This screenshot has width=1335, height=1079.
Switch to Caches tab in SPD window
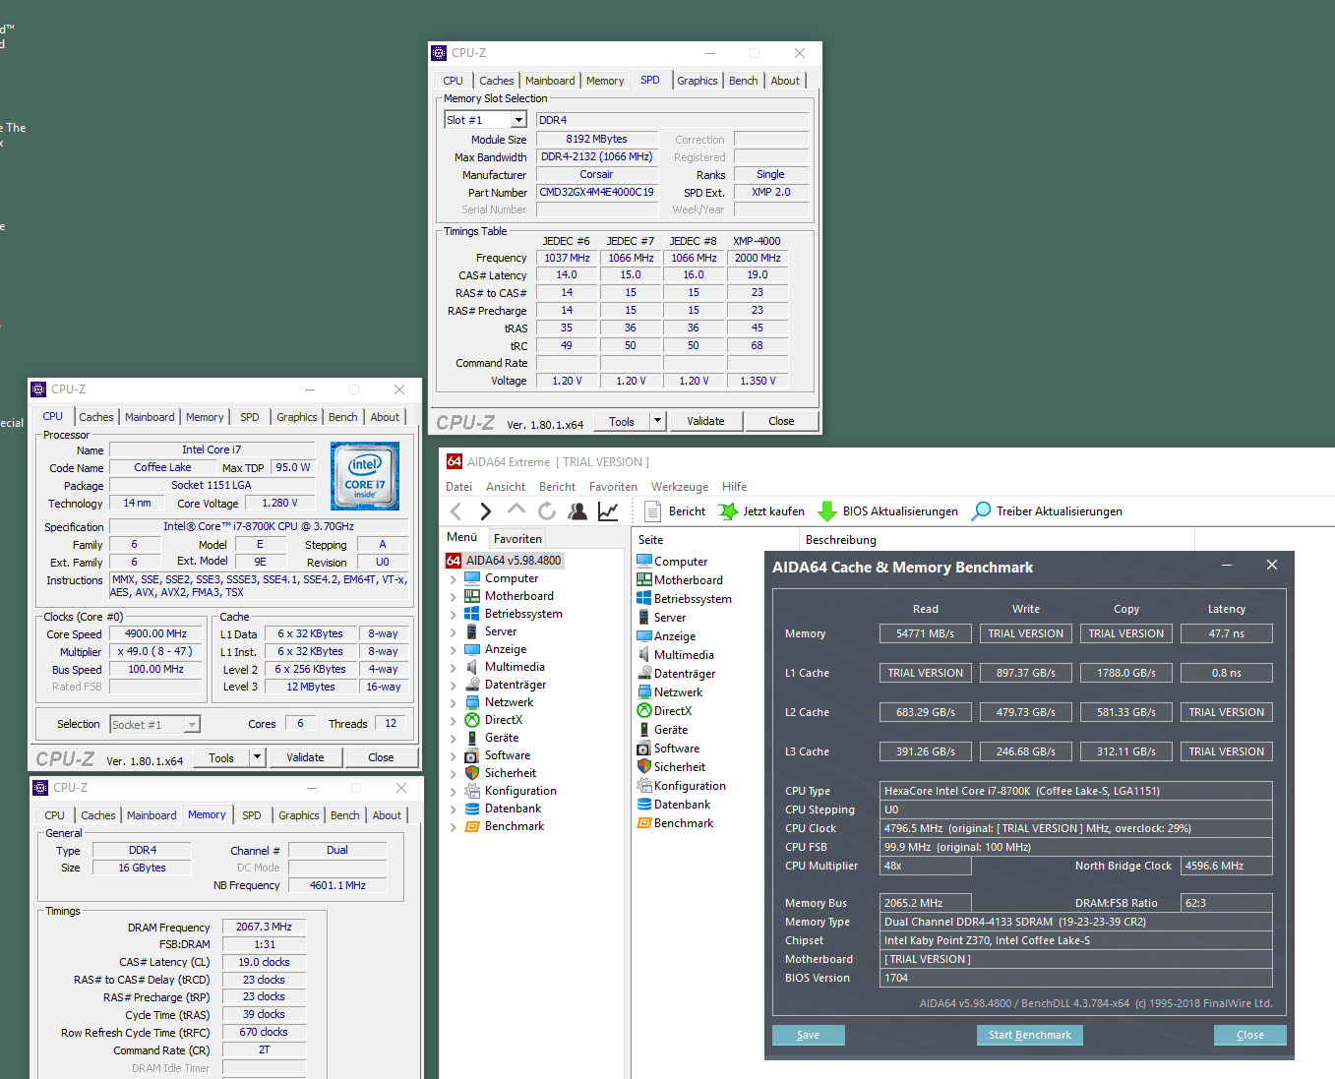click(x=497, y=81)
